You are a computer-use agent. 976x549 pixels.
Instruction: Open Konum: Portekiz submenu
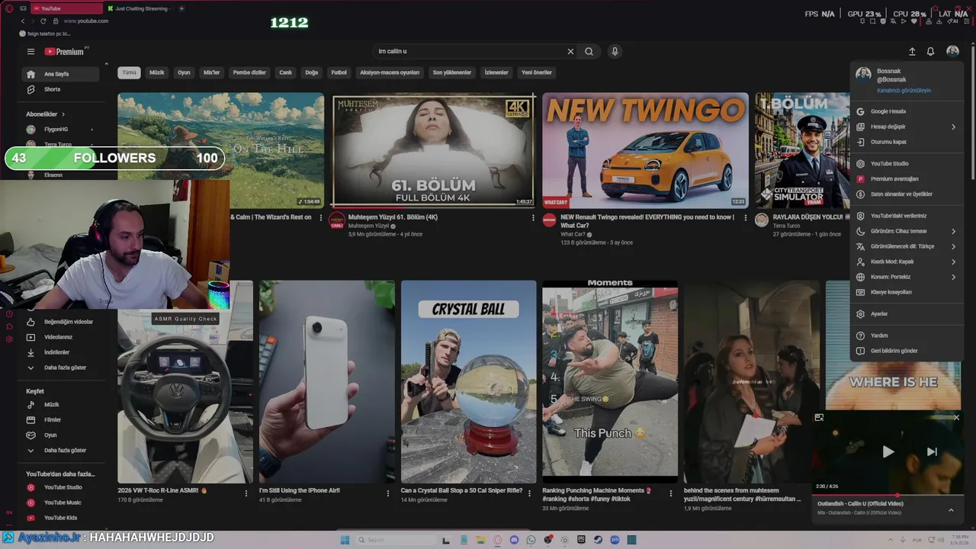pos(907,277)
